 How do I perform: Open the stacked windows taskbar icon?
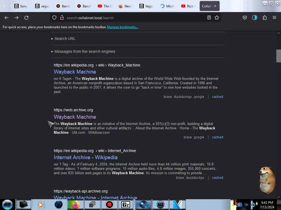92,205
